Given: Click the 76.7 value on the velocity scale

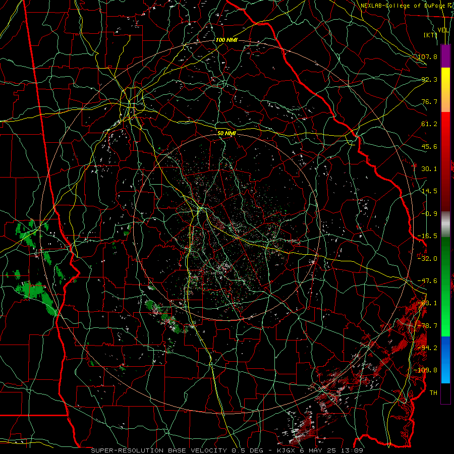Looking at the screenshot, I should 429,101.
